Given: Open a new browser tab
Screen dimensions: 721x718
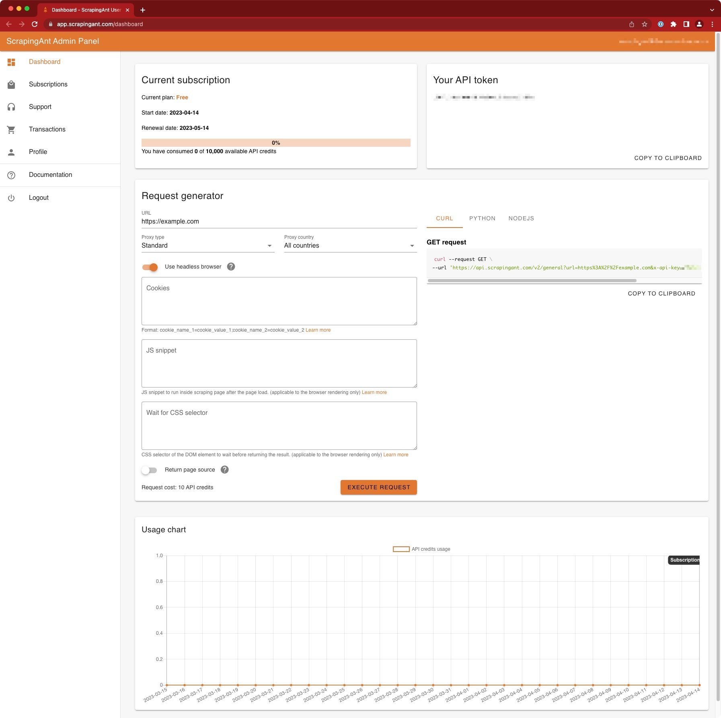Looking at the screenshot, I should coord(142,10).
